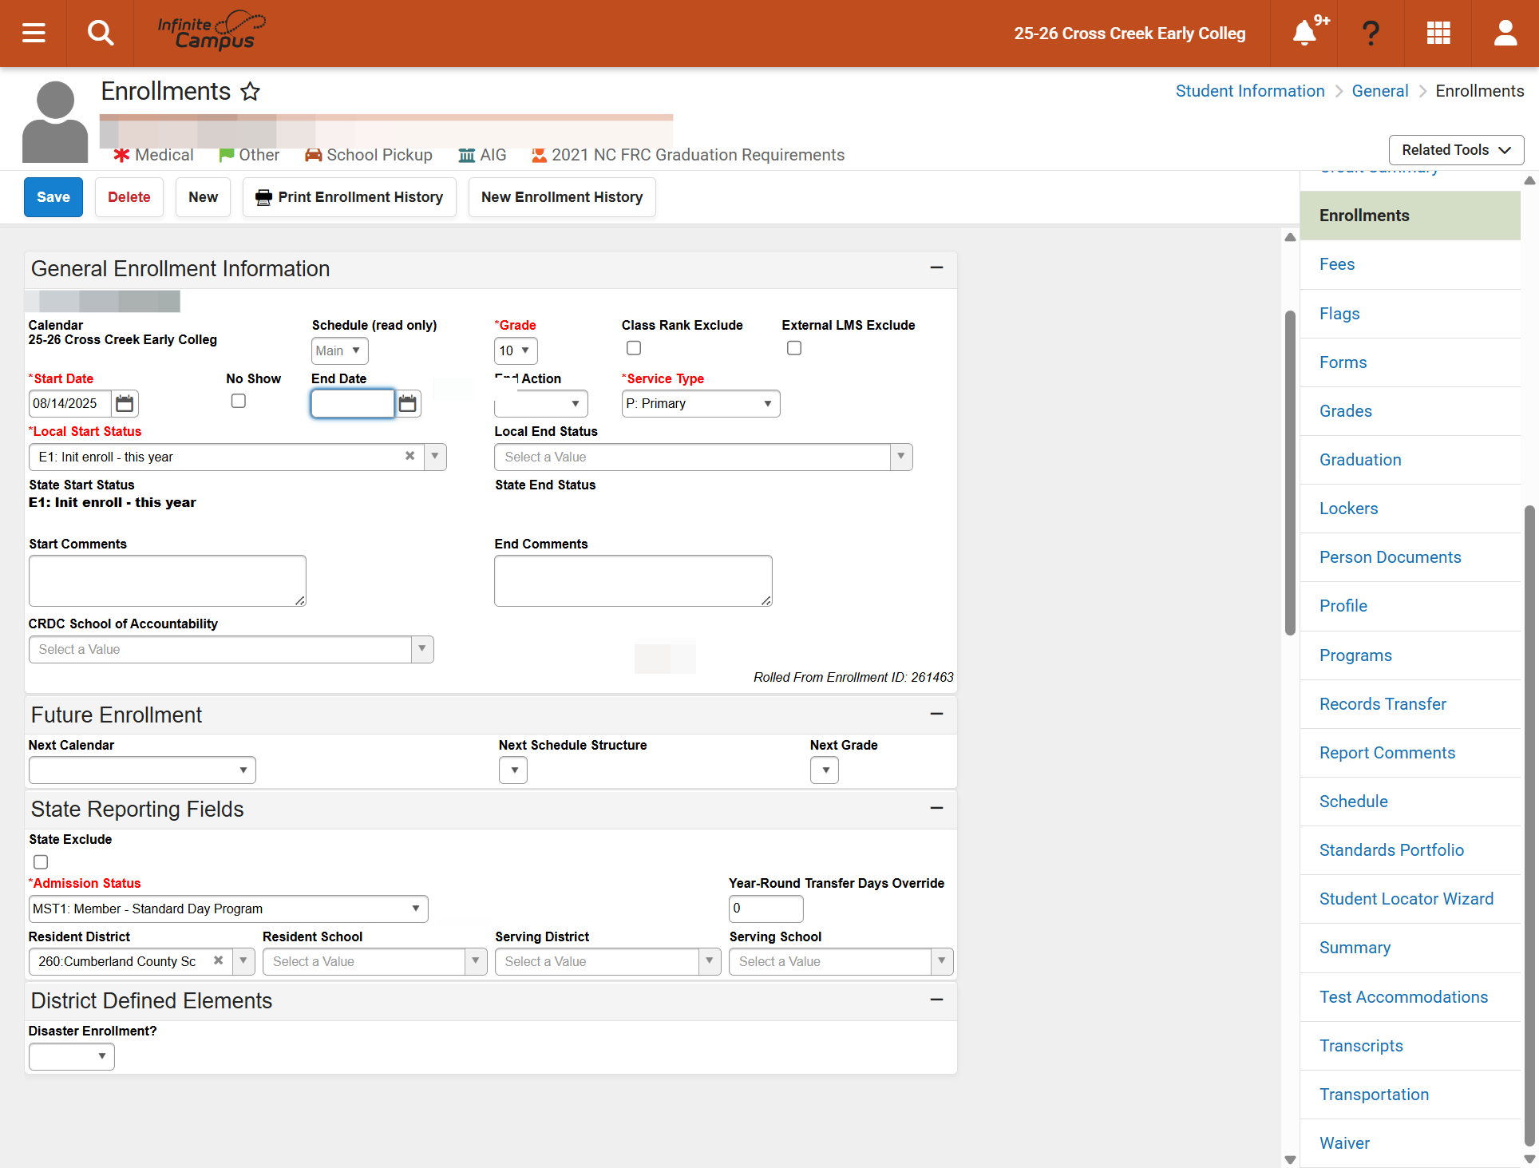The height and width of the screenshot is (1168, 1539).
Task: Open the End Action dropdown
Action: point(541,404)
